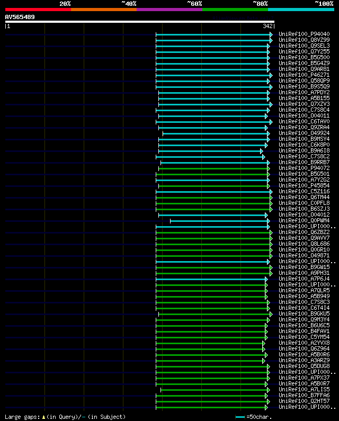339x421 pixels.
Task: Select the UniRef100_Q8L686 label
Action: click(304, 244)
